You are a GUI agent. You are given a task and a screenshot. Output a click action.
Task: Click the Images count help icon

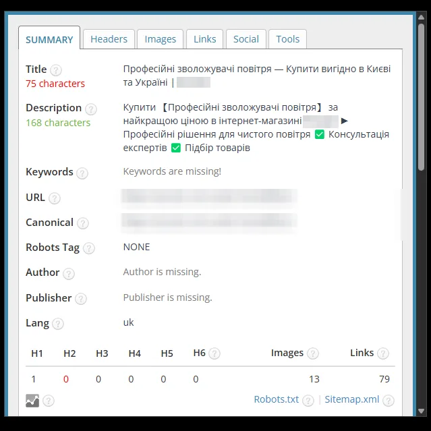click(x=312, y=353)
